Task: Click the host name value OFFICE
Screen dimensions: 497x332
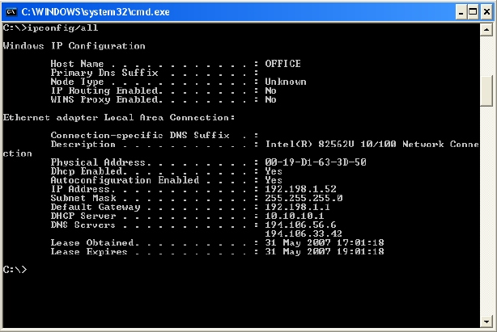Action: point(282,64)
